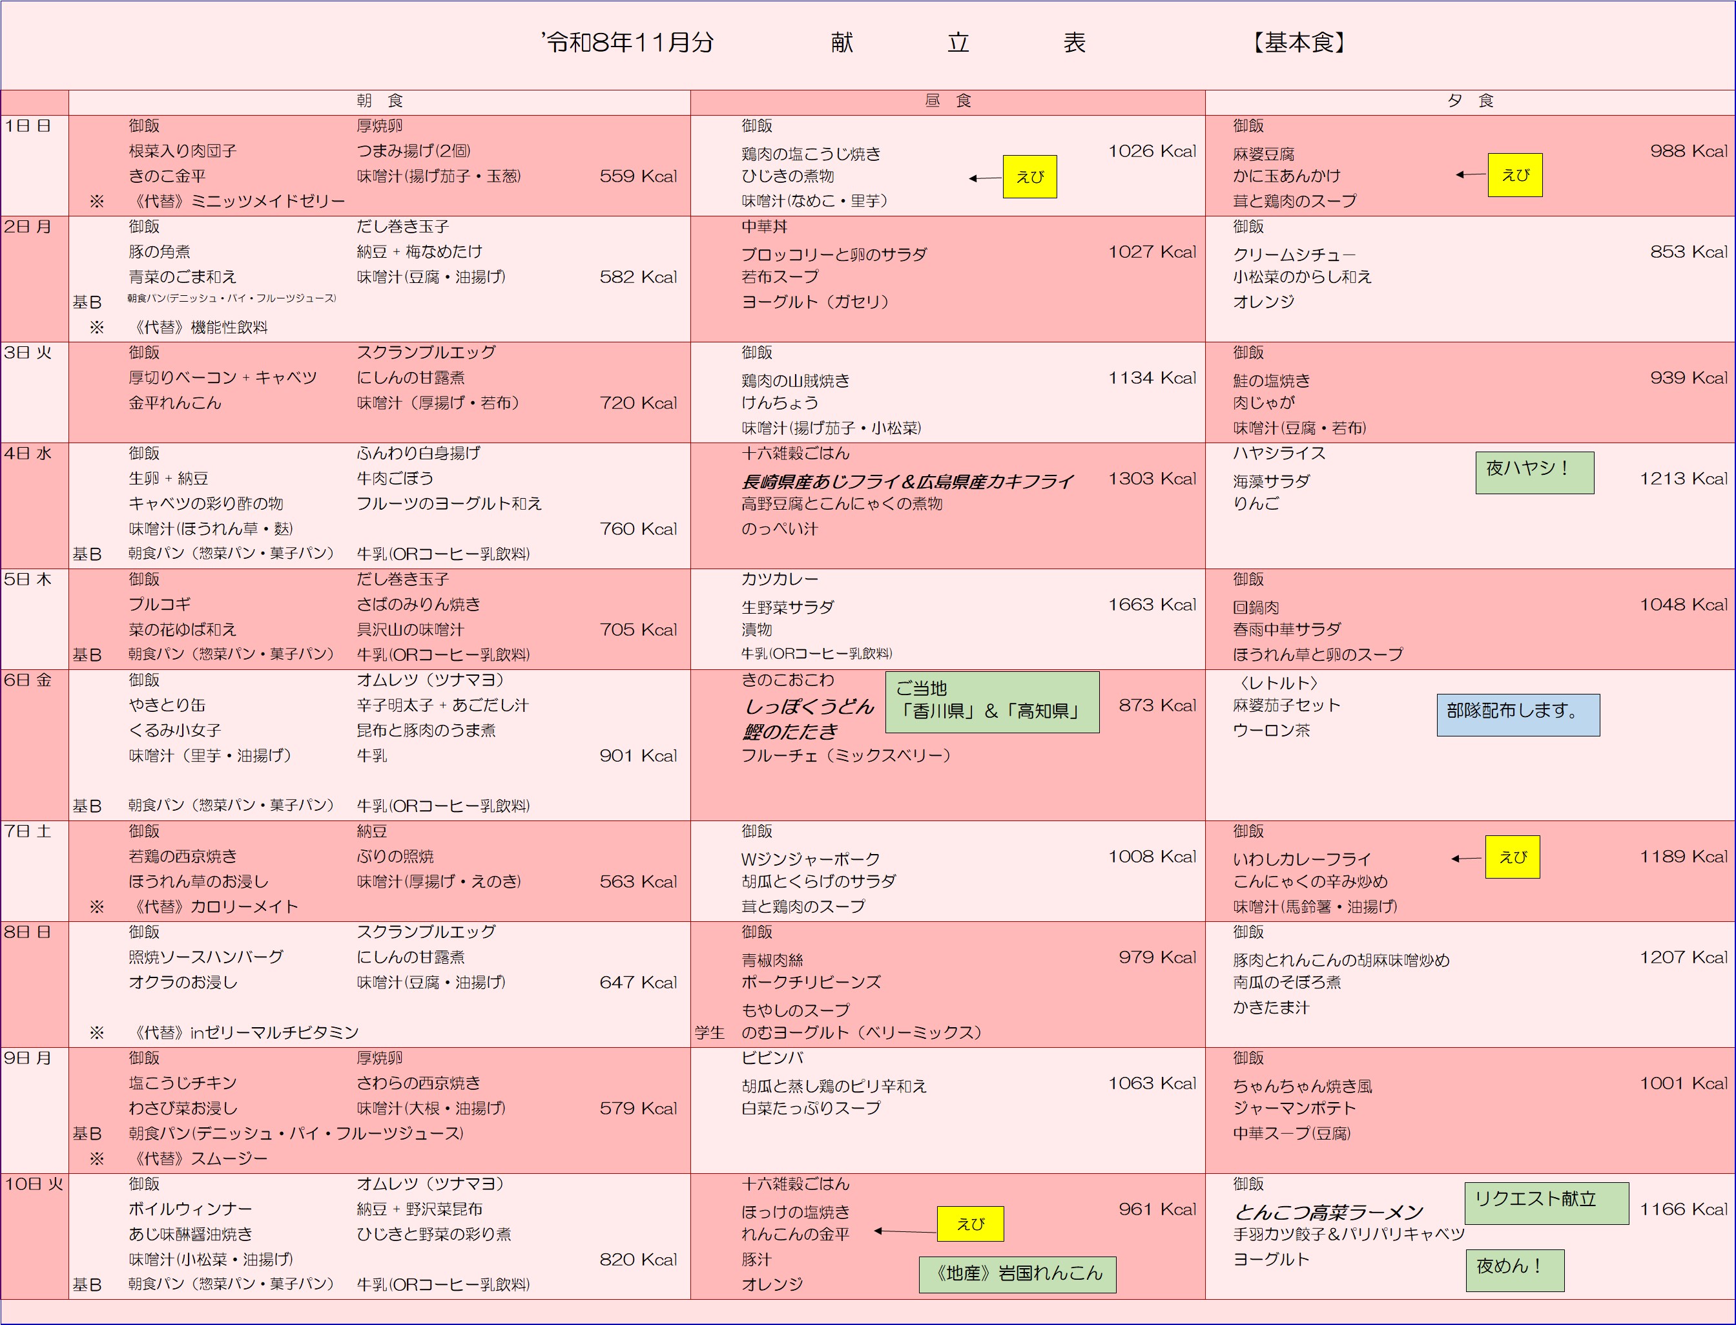1736x1325 pixels.
Task: Select the 《代替》カロリーメイト text
Action: tap(214, 907)
